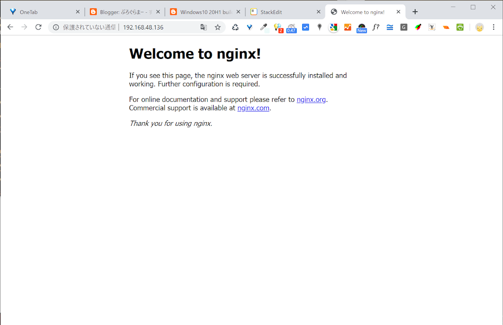The height and width of the screenshot is (325, 503).
Task: Close the Blogger tab with Japanese title
Action: (x=158, y=12)
